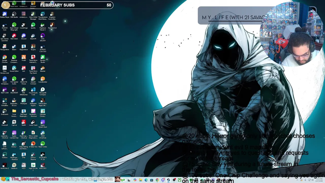Viewport: 325px width, 183px height.
Task: Launch SteamVR shortcut
Action: tap(33, 37)
